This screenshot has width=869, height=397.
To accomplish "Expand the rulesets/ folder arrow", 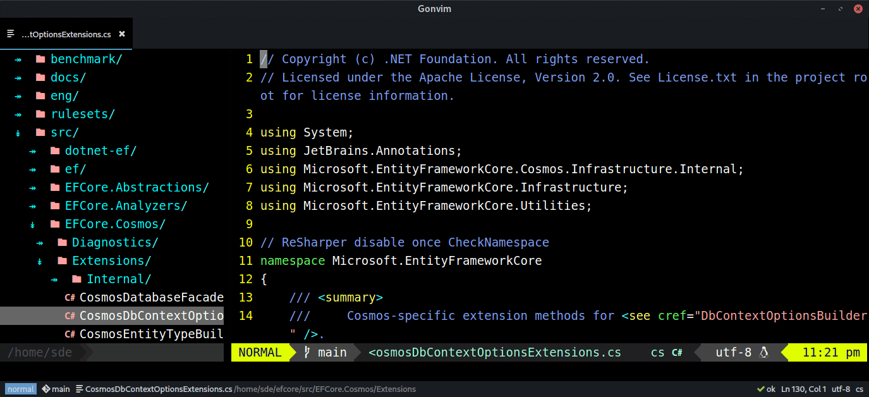I will pyautogui.click(x=18, y=114).
